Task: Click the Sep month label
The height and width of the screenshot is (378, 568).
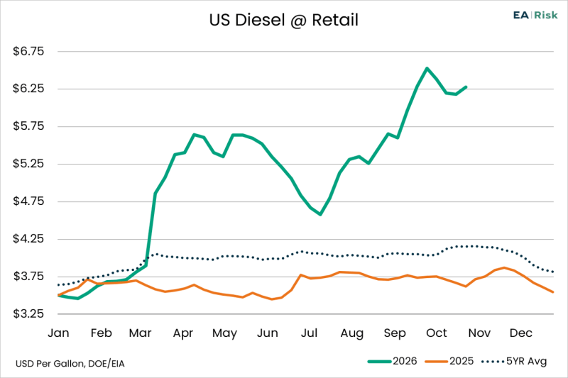Action: (x=395, y=333)
